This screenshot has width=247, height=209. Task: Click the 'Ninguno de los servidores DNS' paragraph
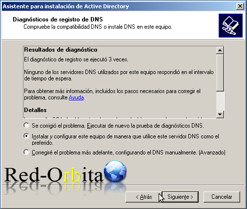tap(119, 75)
